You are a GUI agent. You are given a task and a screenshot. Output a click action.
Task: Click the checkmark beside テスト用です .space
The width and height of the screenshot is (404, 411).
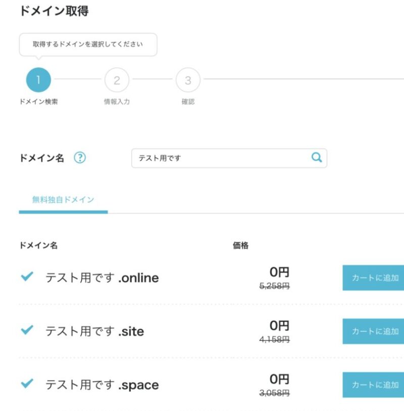coord(27,383)
